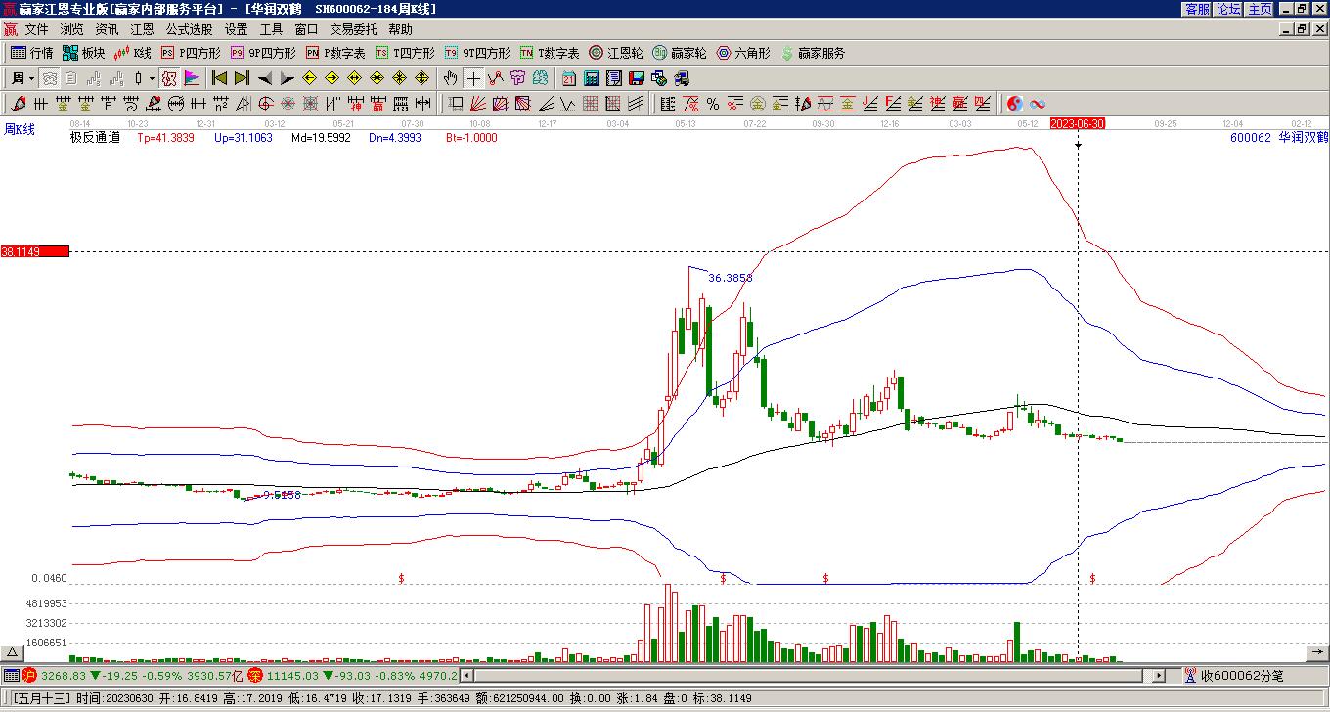
Task: Click the 38.1149 red price label
Action: tap(35, 251)
